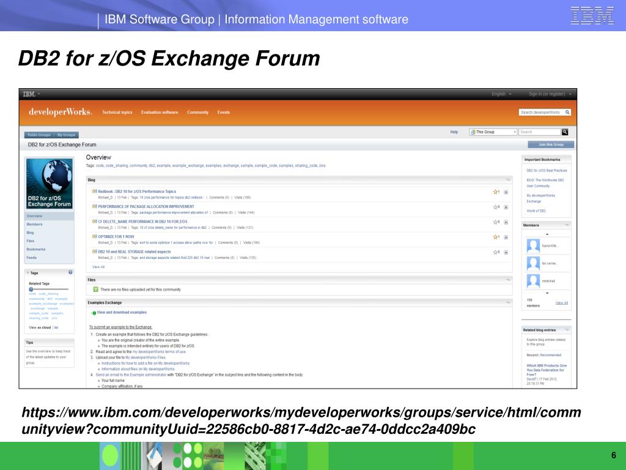This screenshot has width=626, height=470.
Task: Click the DB2 for z/OS Exchange Forum globe image
Action: pos(50,184)
